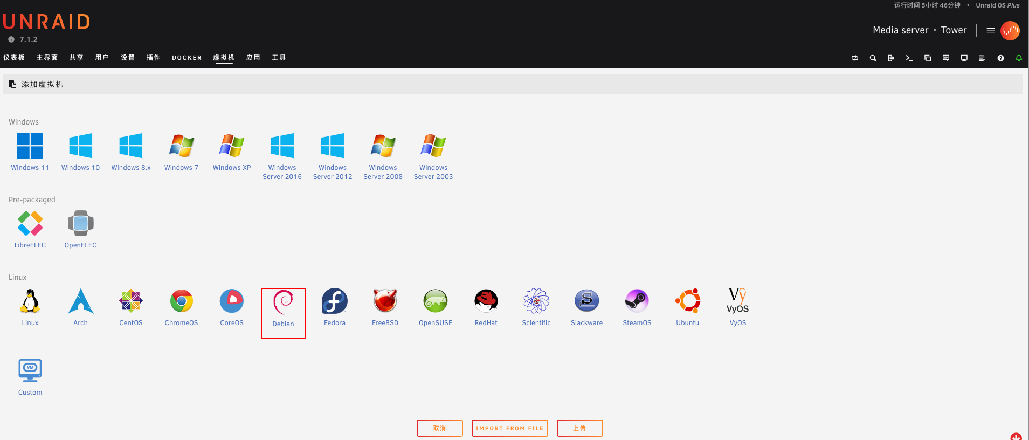1029x440 pixels.
Task: Pick the FreeBSD template
Action: pyautogui.click(x=385, y=307)
